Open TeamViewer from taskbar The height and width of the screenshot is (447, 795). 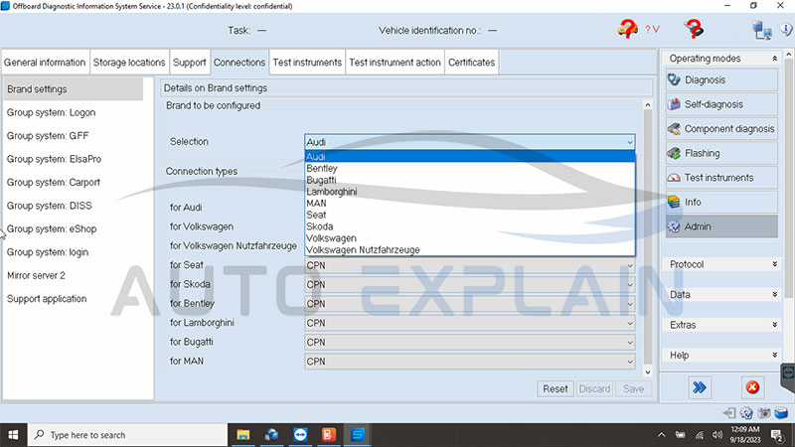(x=300, y=435)
